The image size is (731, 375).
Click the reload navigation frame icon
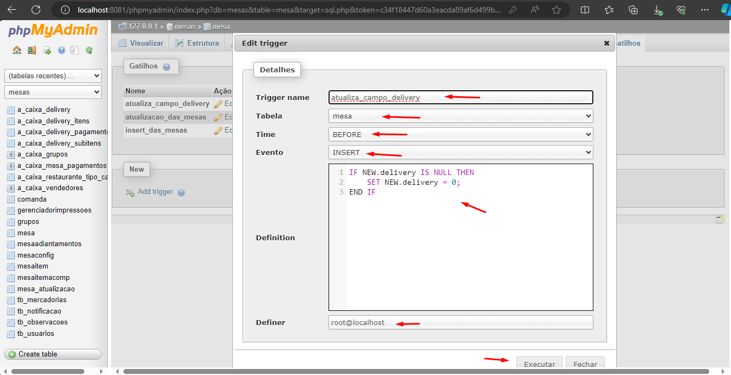89,51
